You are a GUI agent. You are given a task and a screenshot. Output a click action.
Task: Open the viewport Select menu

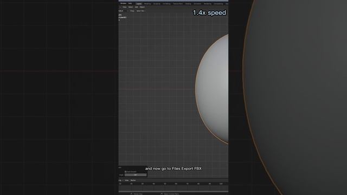click(x=131, y=7)
